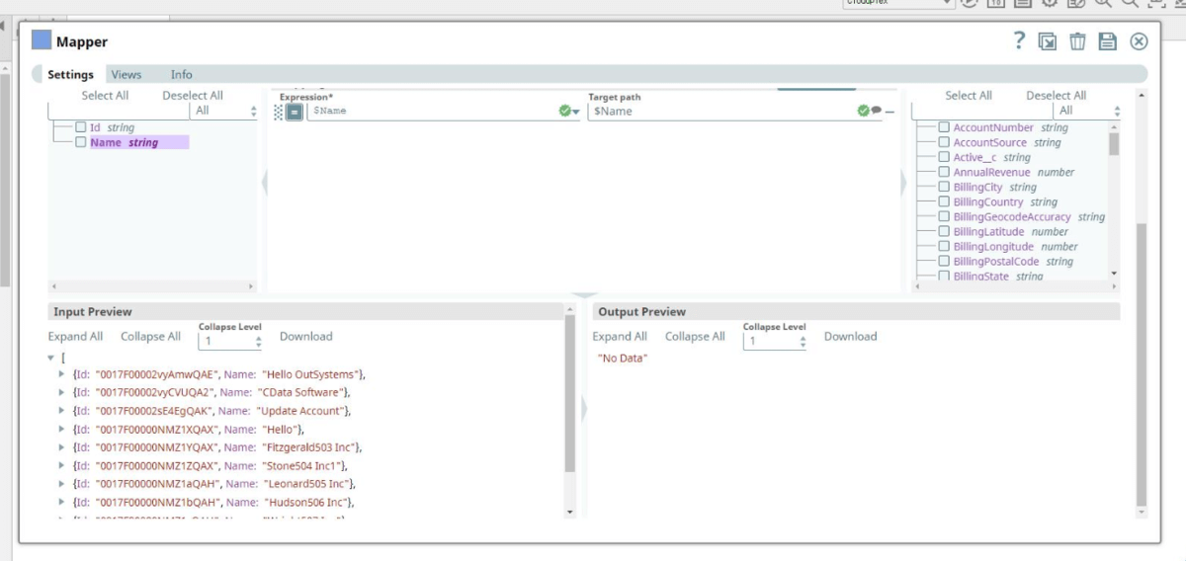Expand the 'Update Account' record row

coord(62,411)
